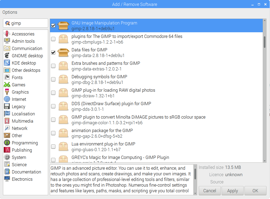Click the Licence unknown value
270x199 pixels.
tap(234, 175)
